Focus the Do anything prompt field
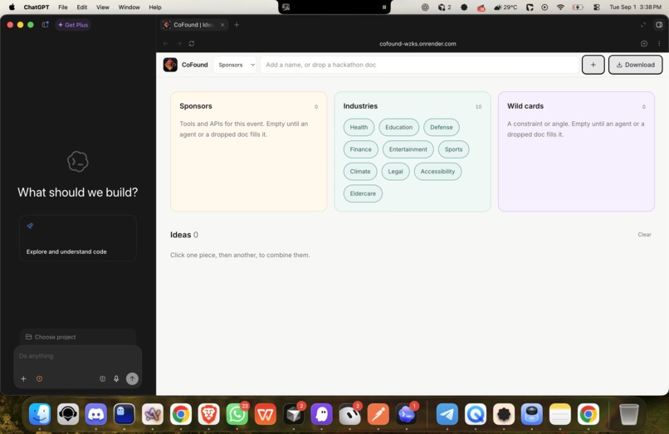This screenshot has width=669, height=434. tap(78, 356)
